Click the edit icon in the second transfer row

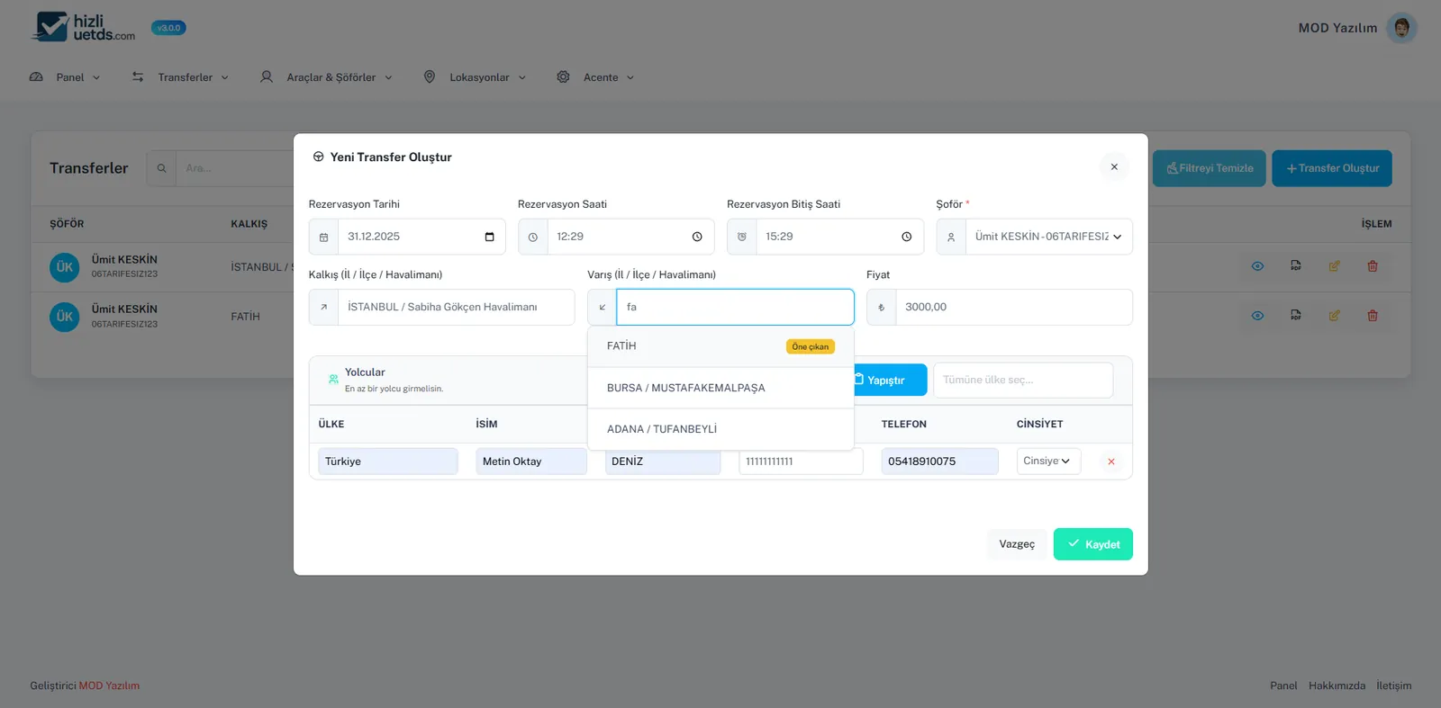(1334, 316)
